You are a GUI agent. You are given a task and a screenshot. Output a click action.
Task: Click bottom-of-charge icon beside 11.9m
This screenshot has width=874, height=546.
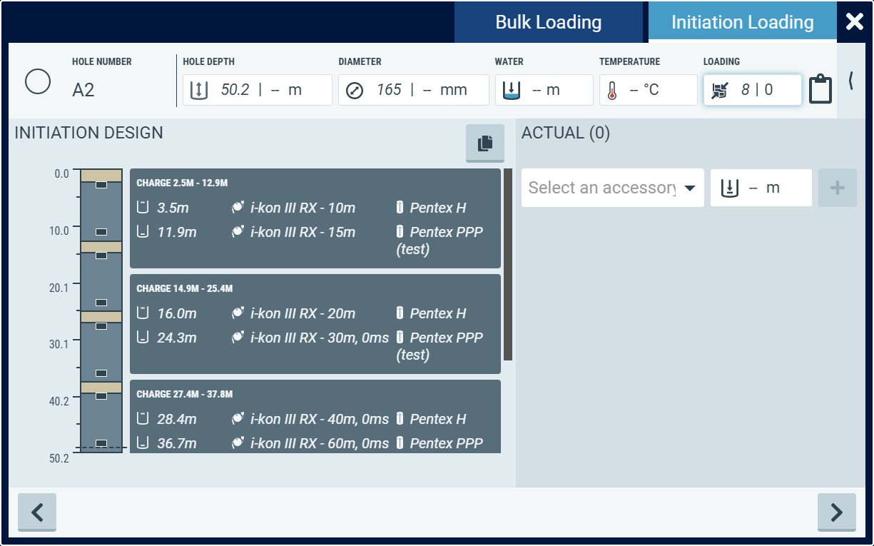pyautogui.click(x=143, y=232)
